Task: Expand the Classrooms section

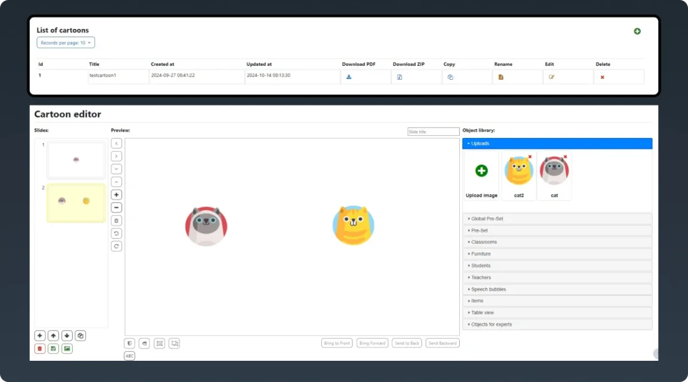Action: click(557, 242)
